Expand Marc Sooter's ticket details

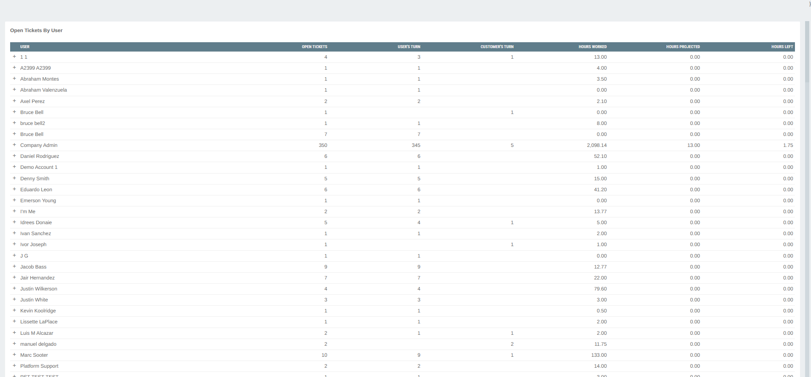(x=14, y=355)
